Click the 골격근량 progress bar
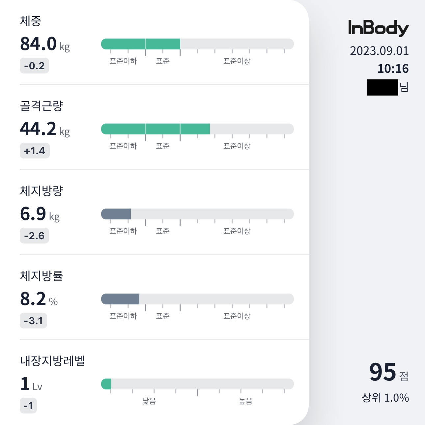 197,129
